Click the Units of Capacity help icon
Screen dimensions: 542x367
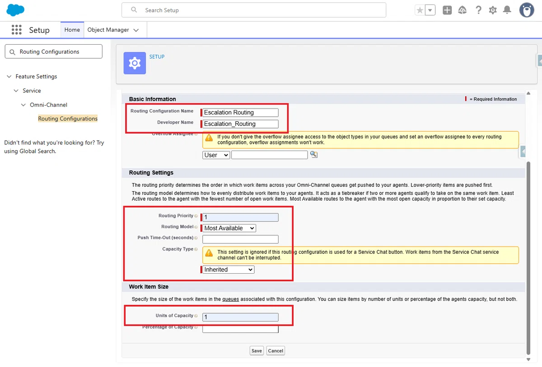pos(196,316)
